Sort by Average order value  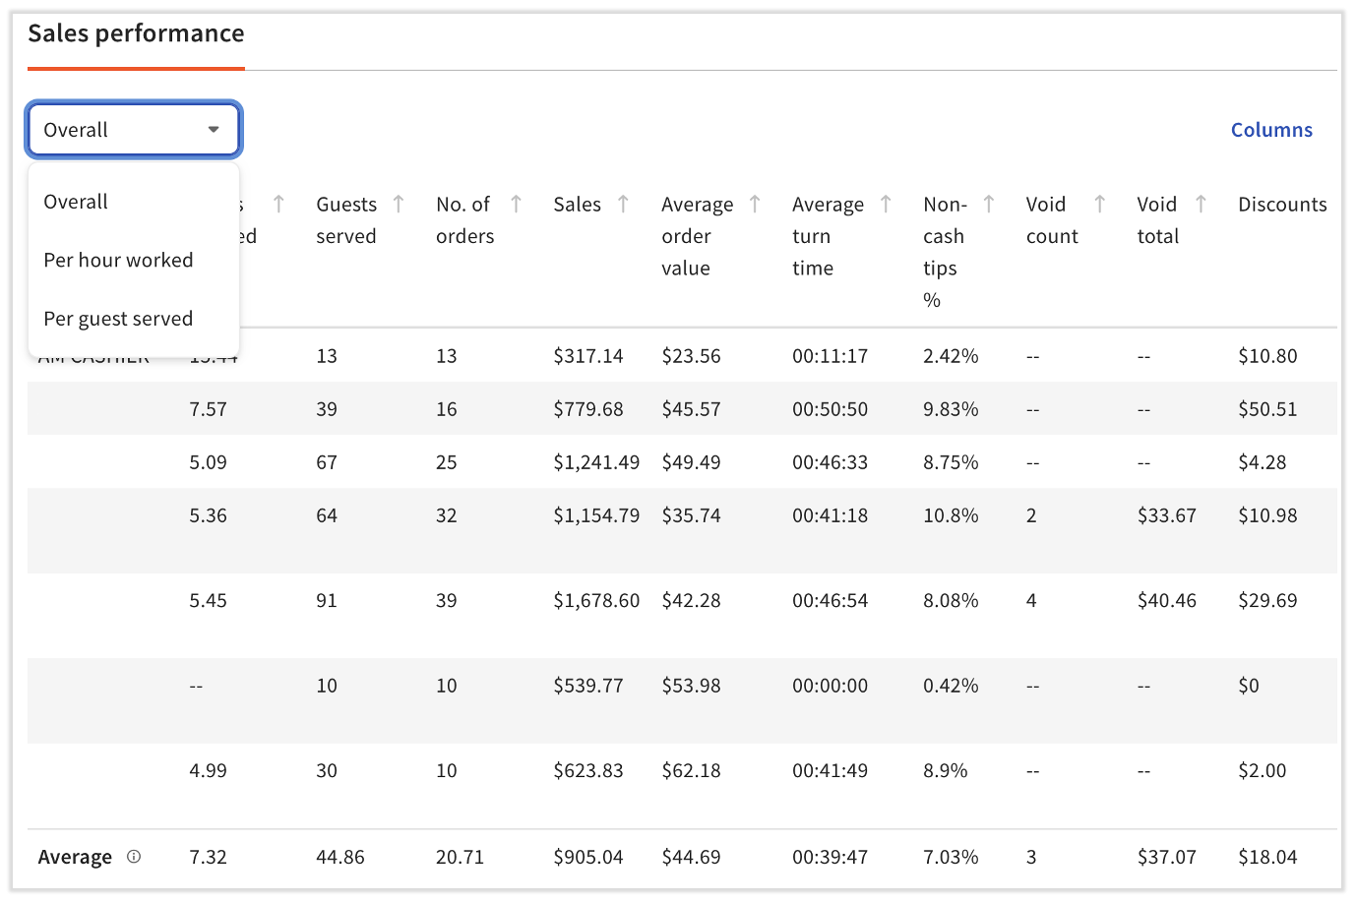[x=756, y=204]
